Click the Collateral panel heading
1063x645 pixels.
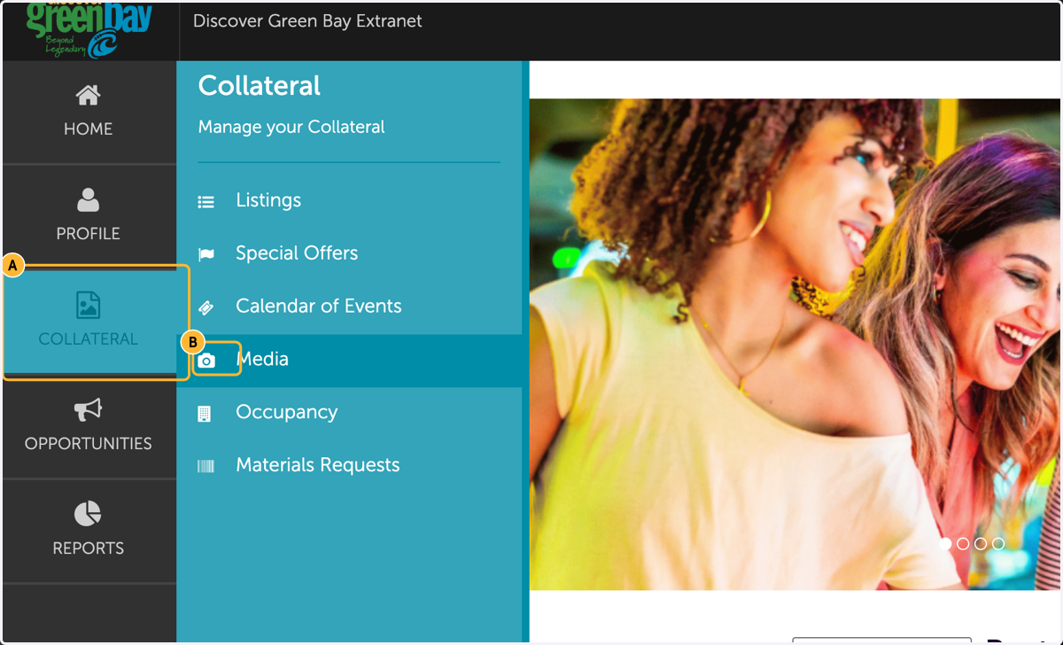pyautogui.click(x=260, y=86)
